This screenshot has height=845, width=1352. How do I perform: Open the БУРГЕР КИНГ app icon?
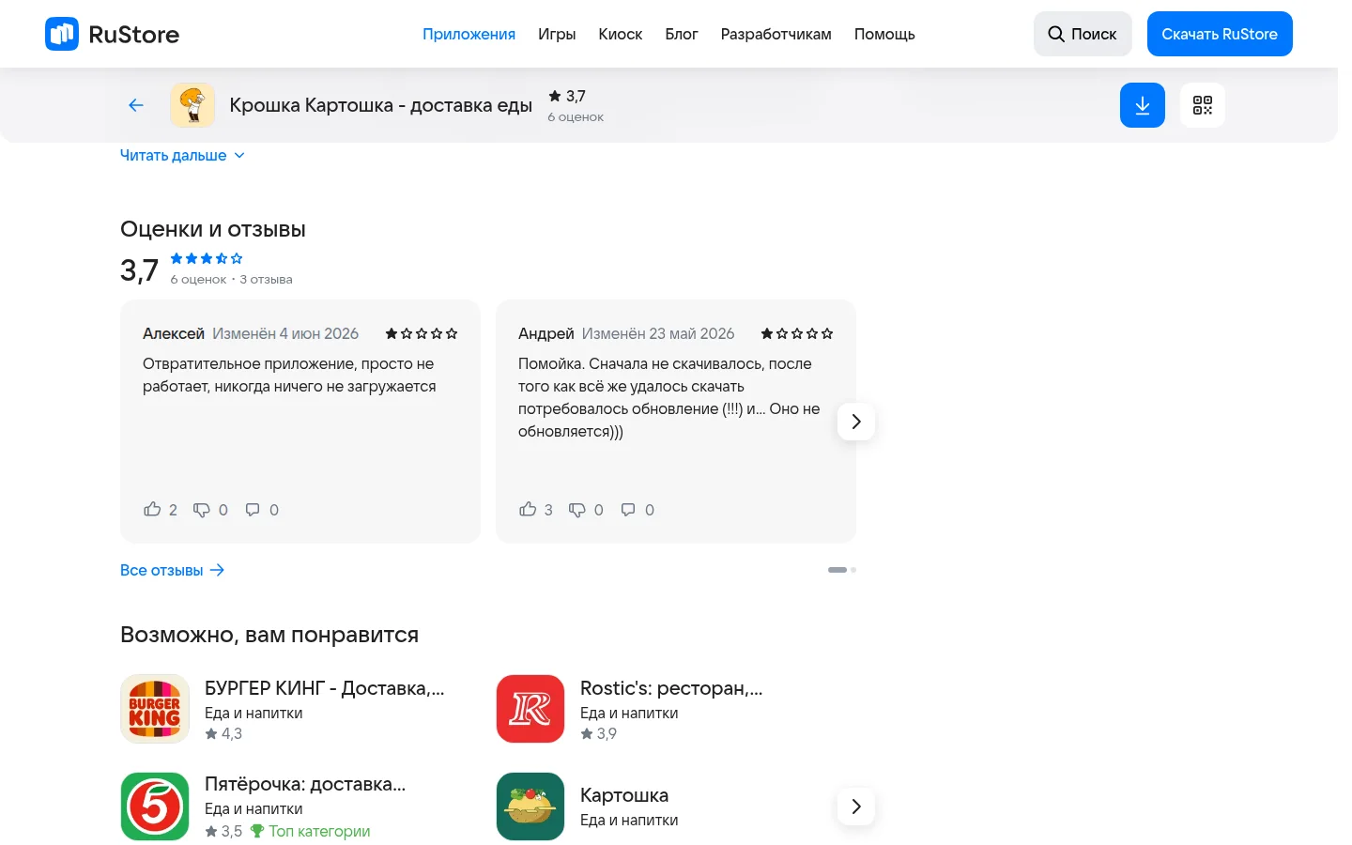155,709
